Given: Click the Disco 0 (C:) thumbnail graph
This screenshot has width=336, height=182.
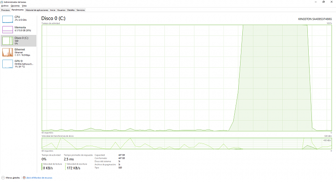Looking at the screenshot, I should coord(8,41).
